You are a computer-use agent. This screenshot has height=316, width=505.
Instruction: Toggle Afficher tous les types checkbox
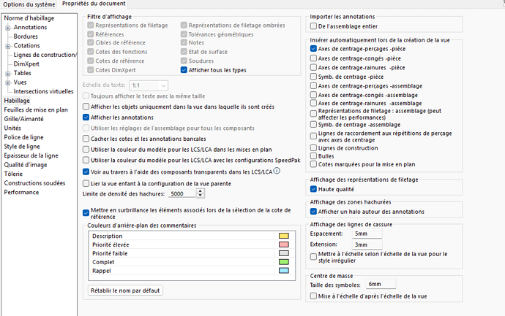coord(184,69)
